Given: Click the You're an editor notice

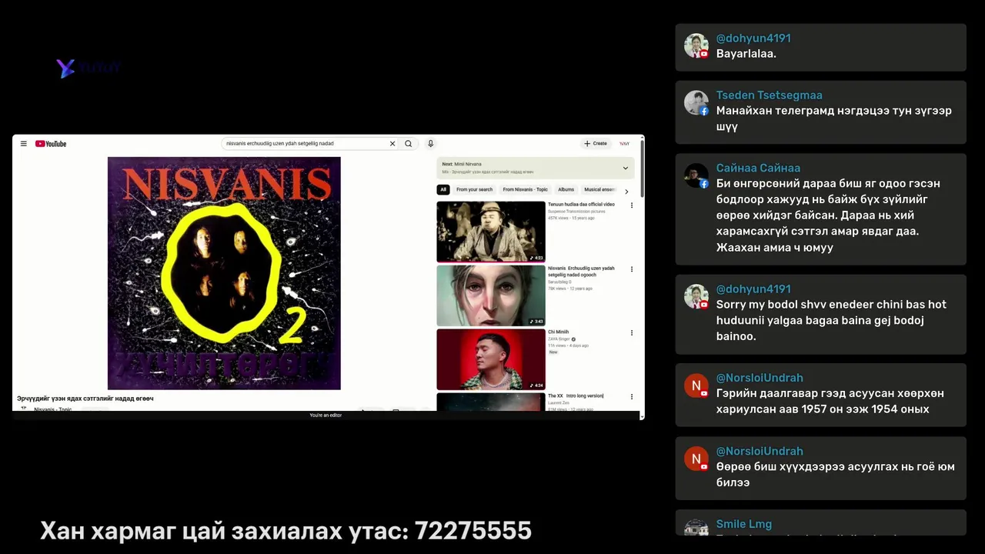Looking at the screenshot, I should [326, 415].
